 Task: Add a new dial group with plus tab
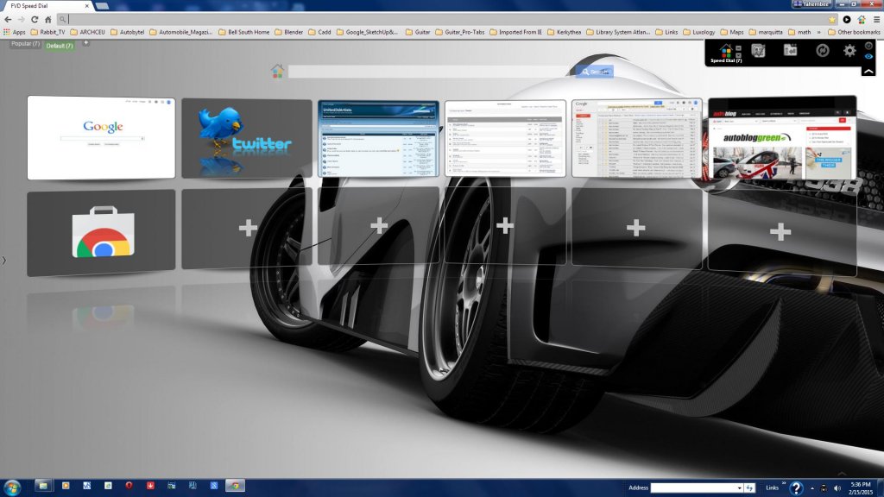[85, 43]
